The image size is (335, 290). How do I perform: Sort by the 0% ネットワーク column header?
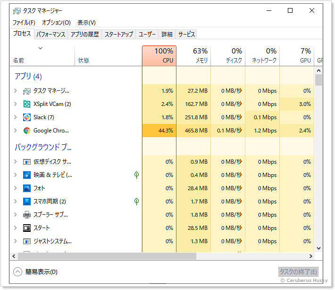coord(262,56)
